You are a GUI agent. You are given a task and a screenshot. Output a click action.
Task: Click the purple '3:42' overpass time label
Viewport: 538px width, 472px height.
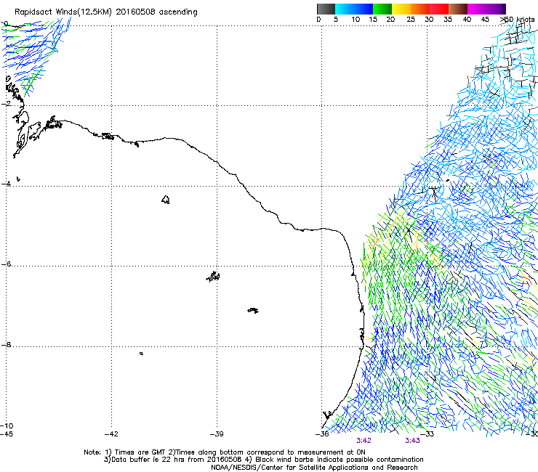coord(364,441)
